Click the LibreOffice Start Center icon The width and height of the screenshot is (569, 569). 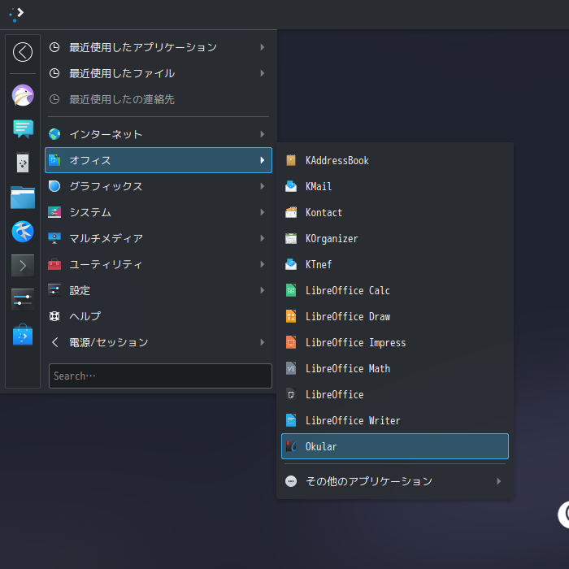[x=291, y=395]
